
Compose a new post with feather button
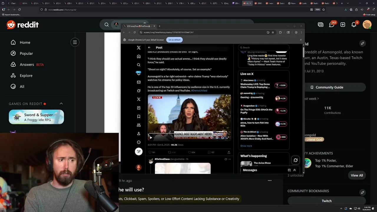[x=139, y=151]
